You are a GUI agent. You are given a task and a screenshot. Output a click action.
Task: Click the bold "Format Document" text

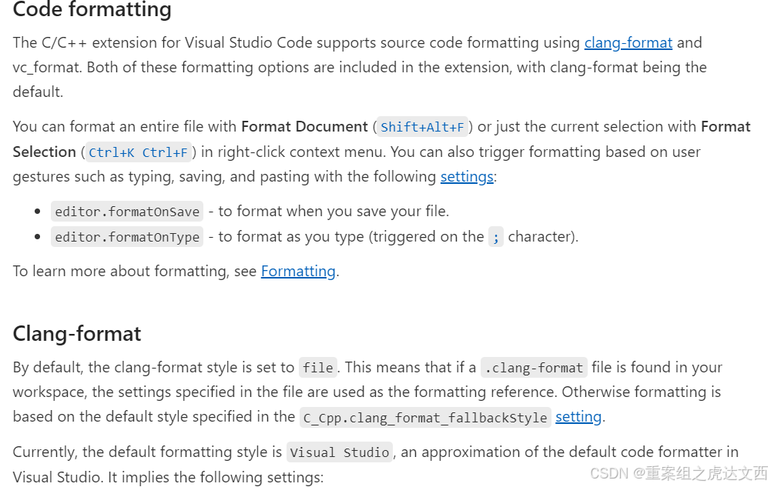point(304,127)
